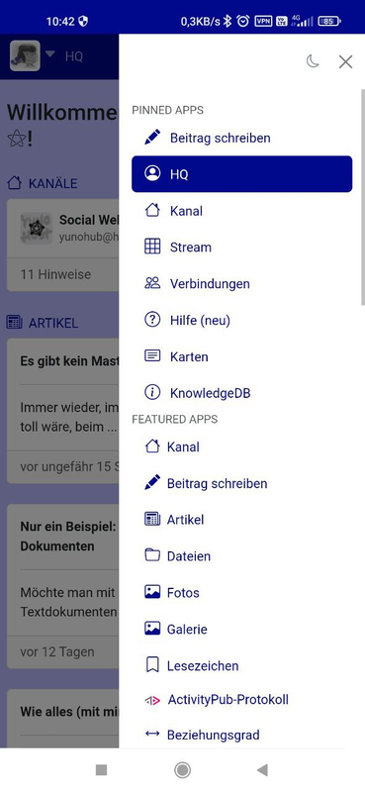
Task: Click the profile avatar thumbnail at top left
Action: [25, 55]
